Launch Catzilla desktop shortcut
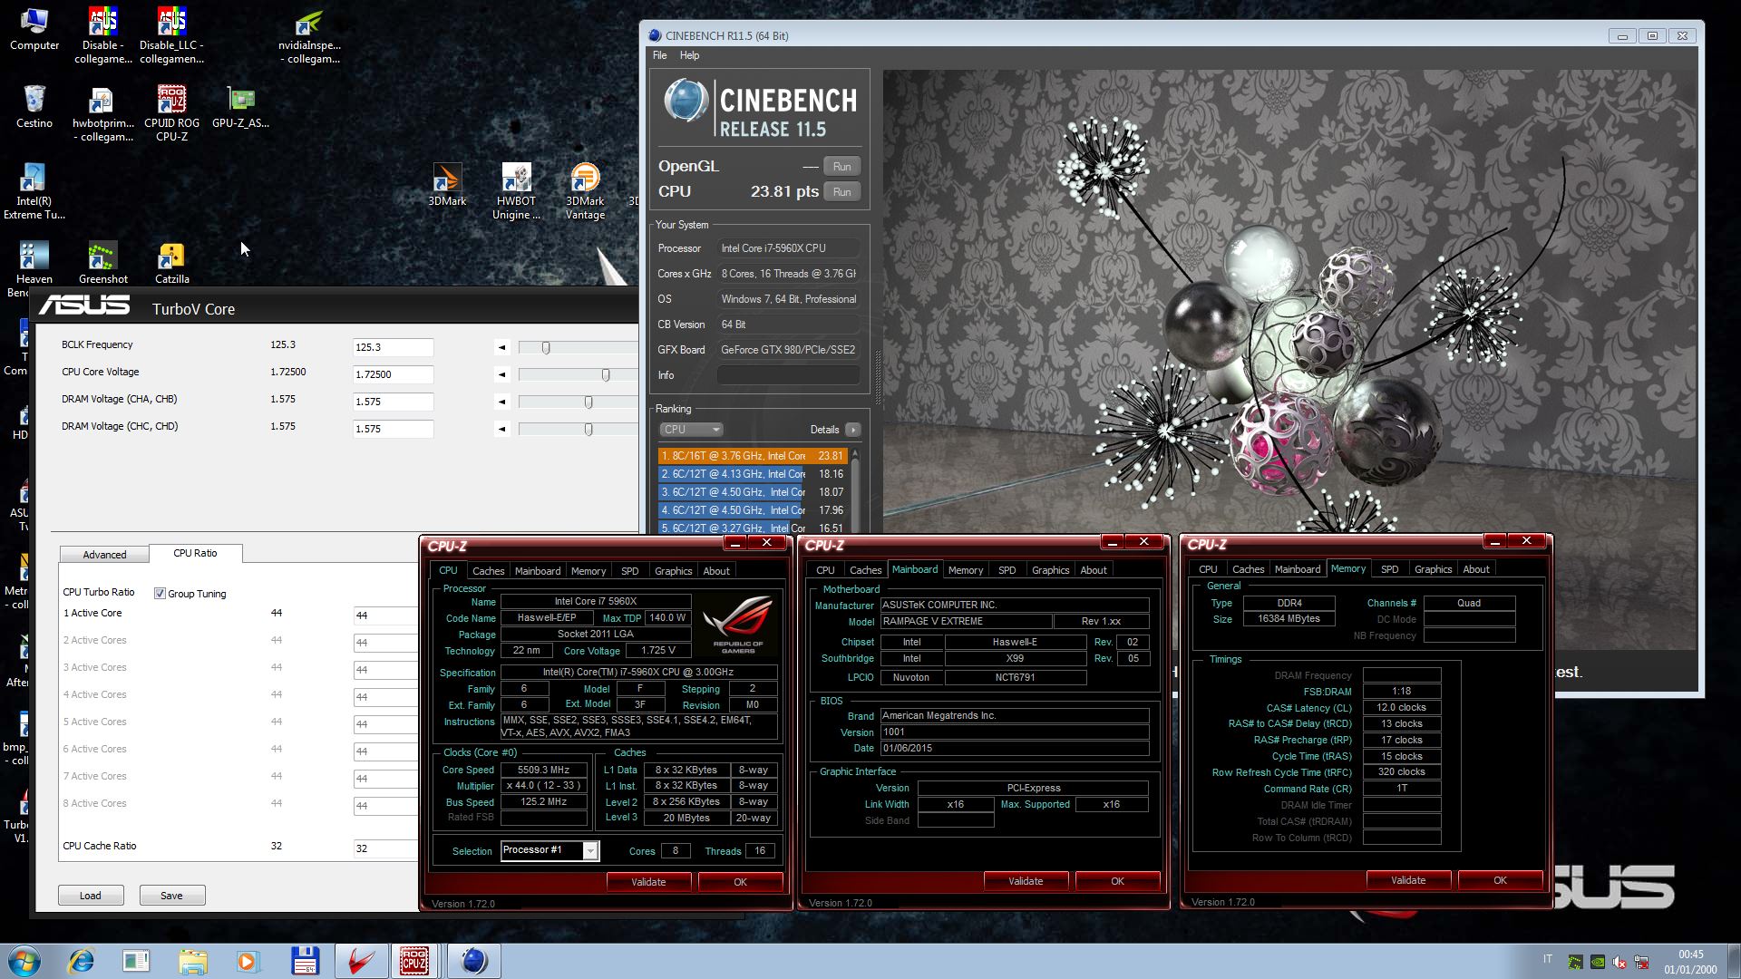This screenshot has height=979, width=1741. (171, 263)
